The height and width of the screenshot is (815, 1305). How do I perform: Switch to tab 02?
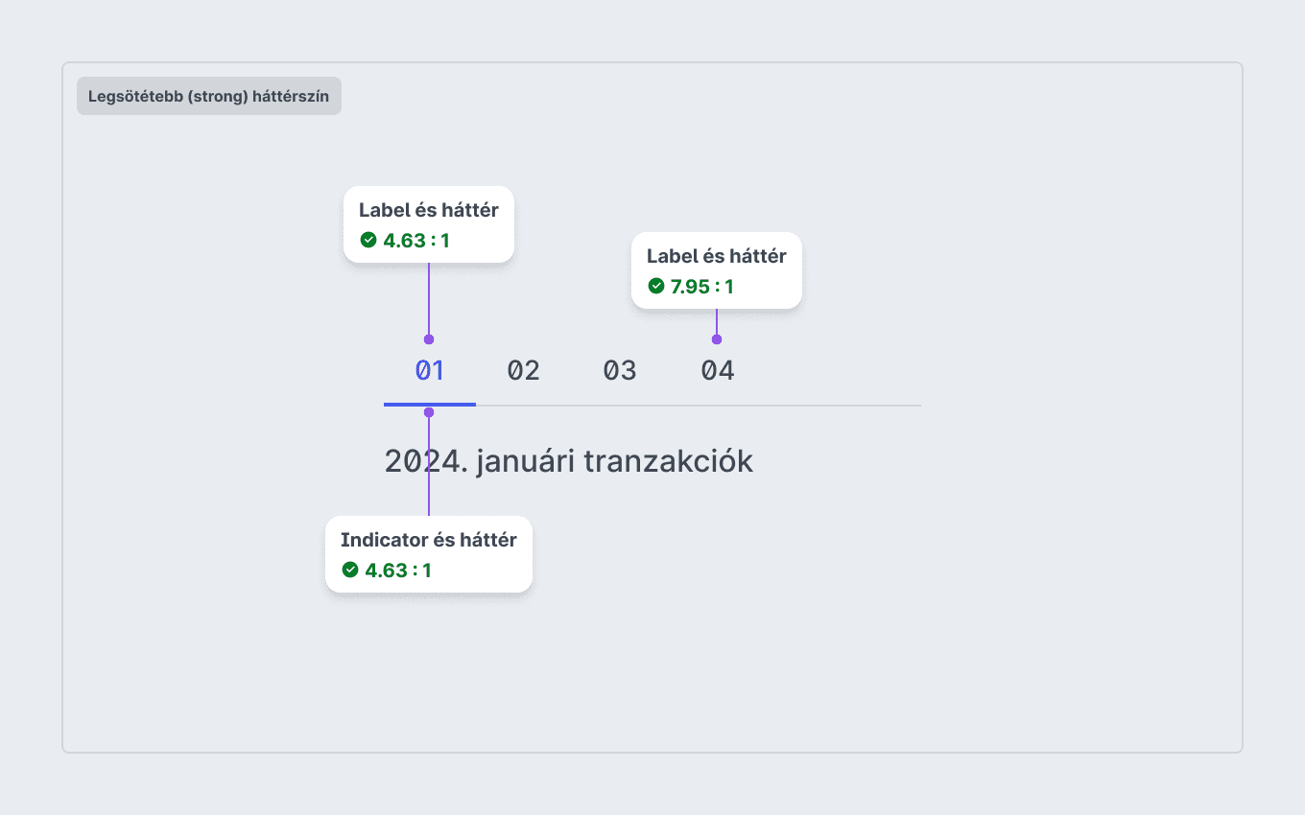(524, 371)
